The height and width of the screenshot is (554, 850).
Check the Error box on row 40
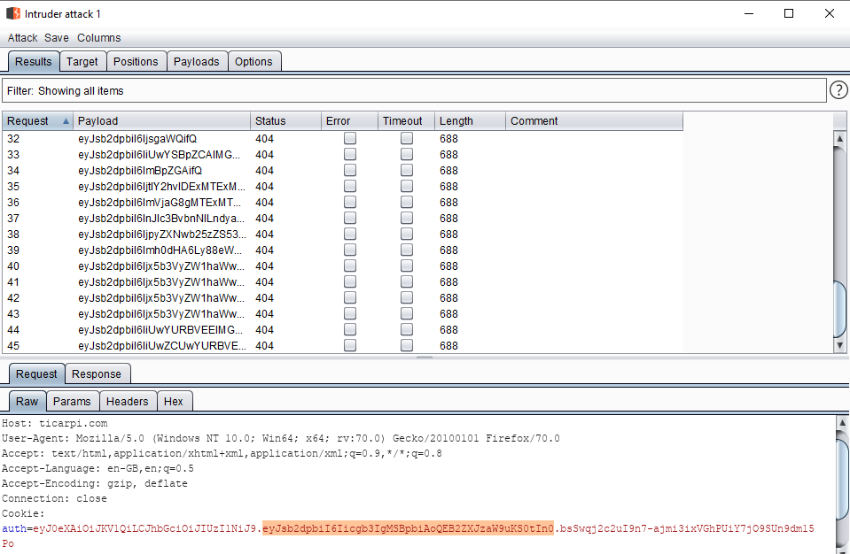pyautogui.click(x=350, y=266)
